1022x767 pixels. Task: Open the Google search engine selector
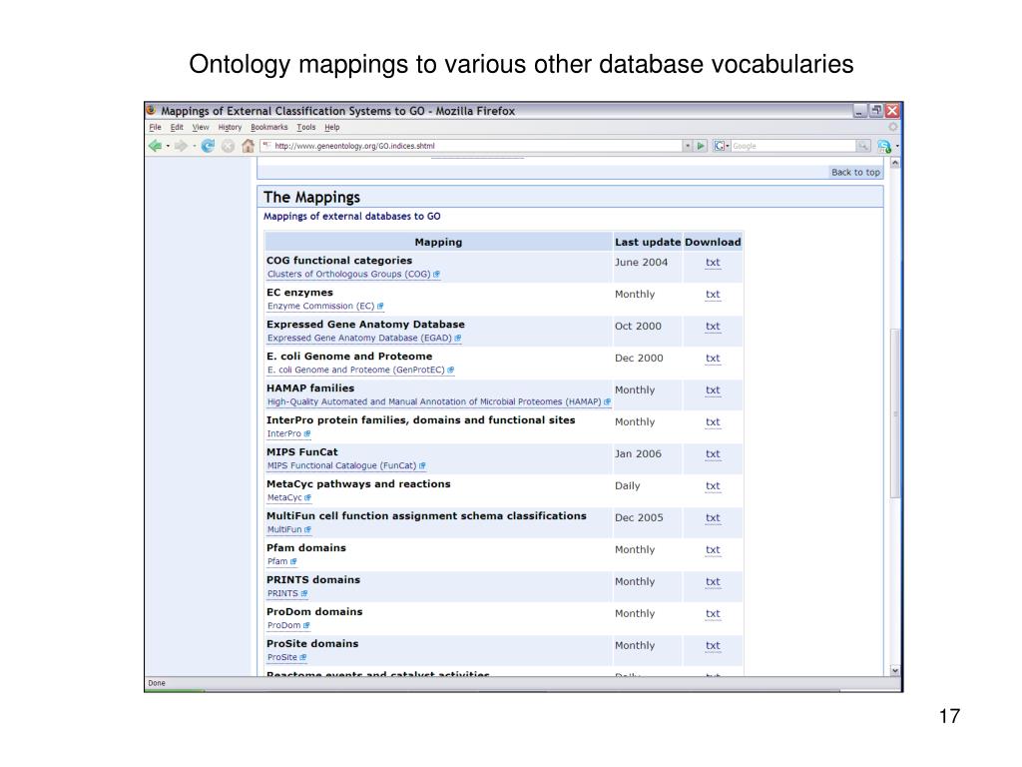point(721,146)
